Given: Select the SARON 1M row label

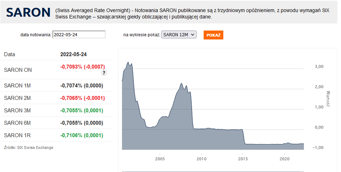Looking at the screenshot, I should point(17,85).
